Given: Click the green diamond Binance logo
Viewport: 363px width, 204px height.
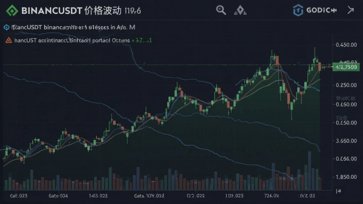Looking at the screenshot, I should tap(12, 11).
